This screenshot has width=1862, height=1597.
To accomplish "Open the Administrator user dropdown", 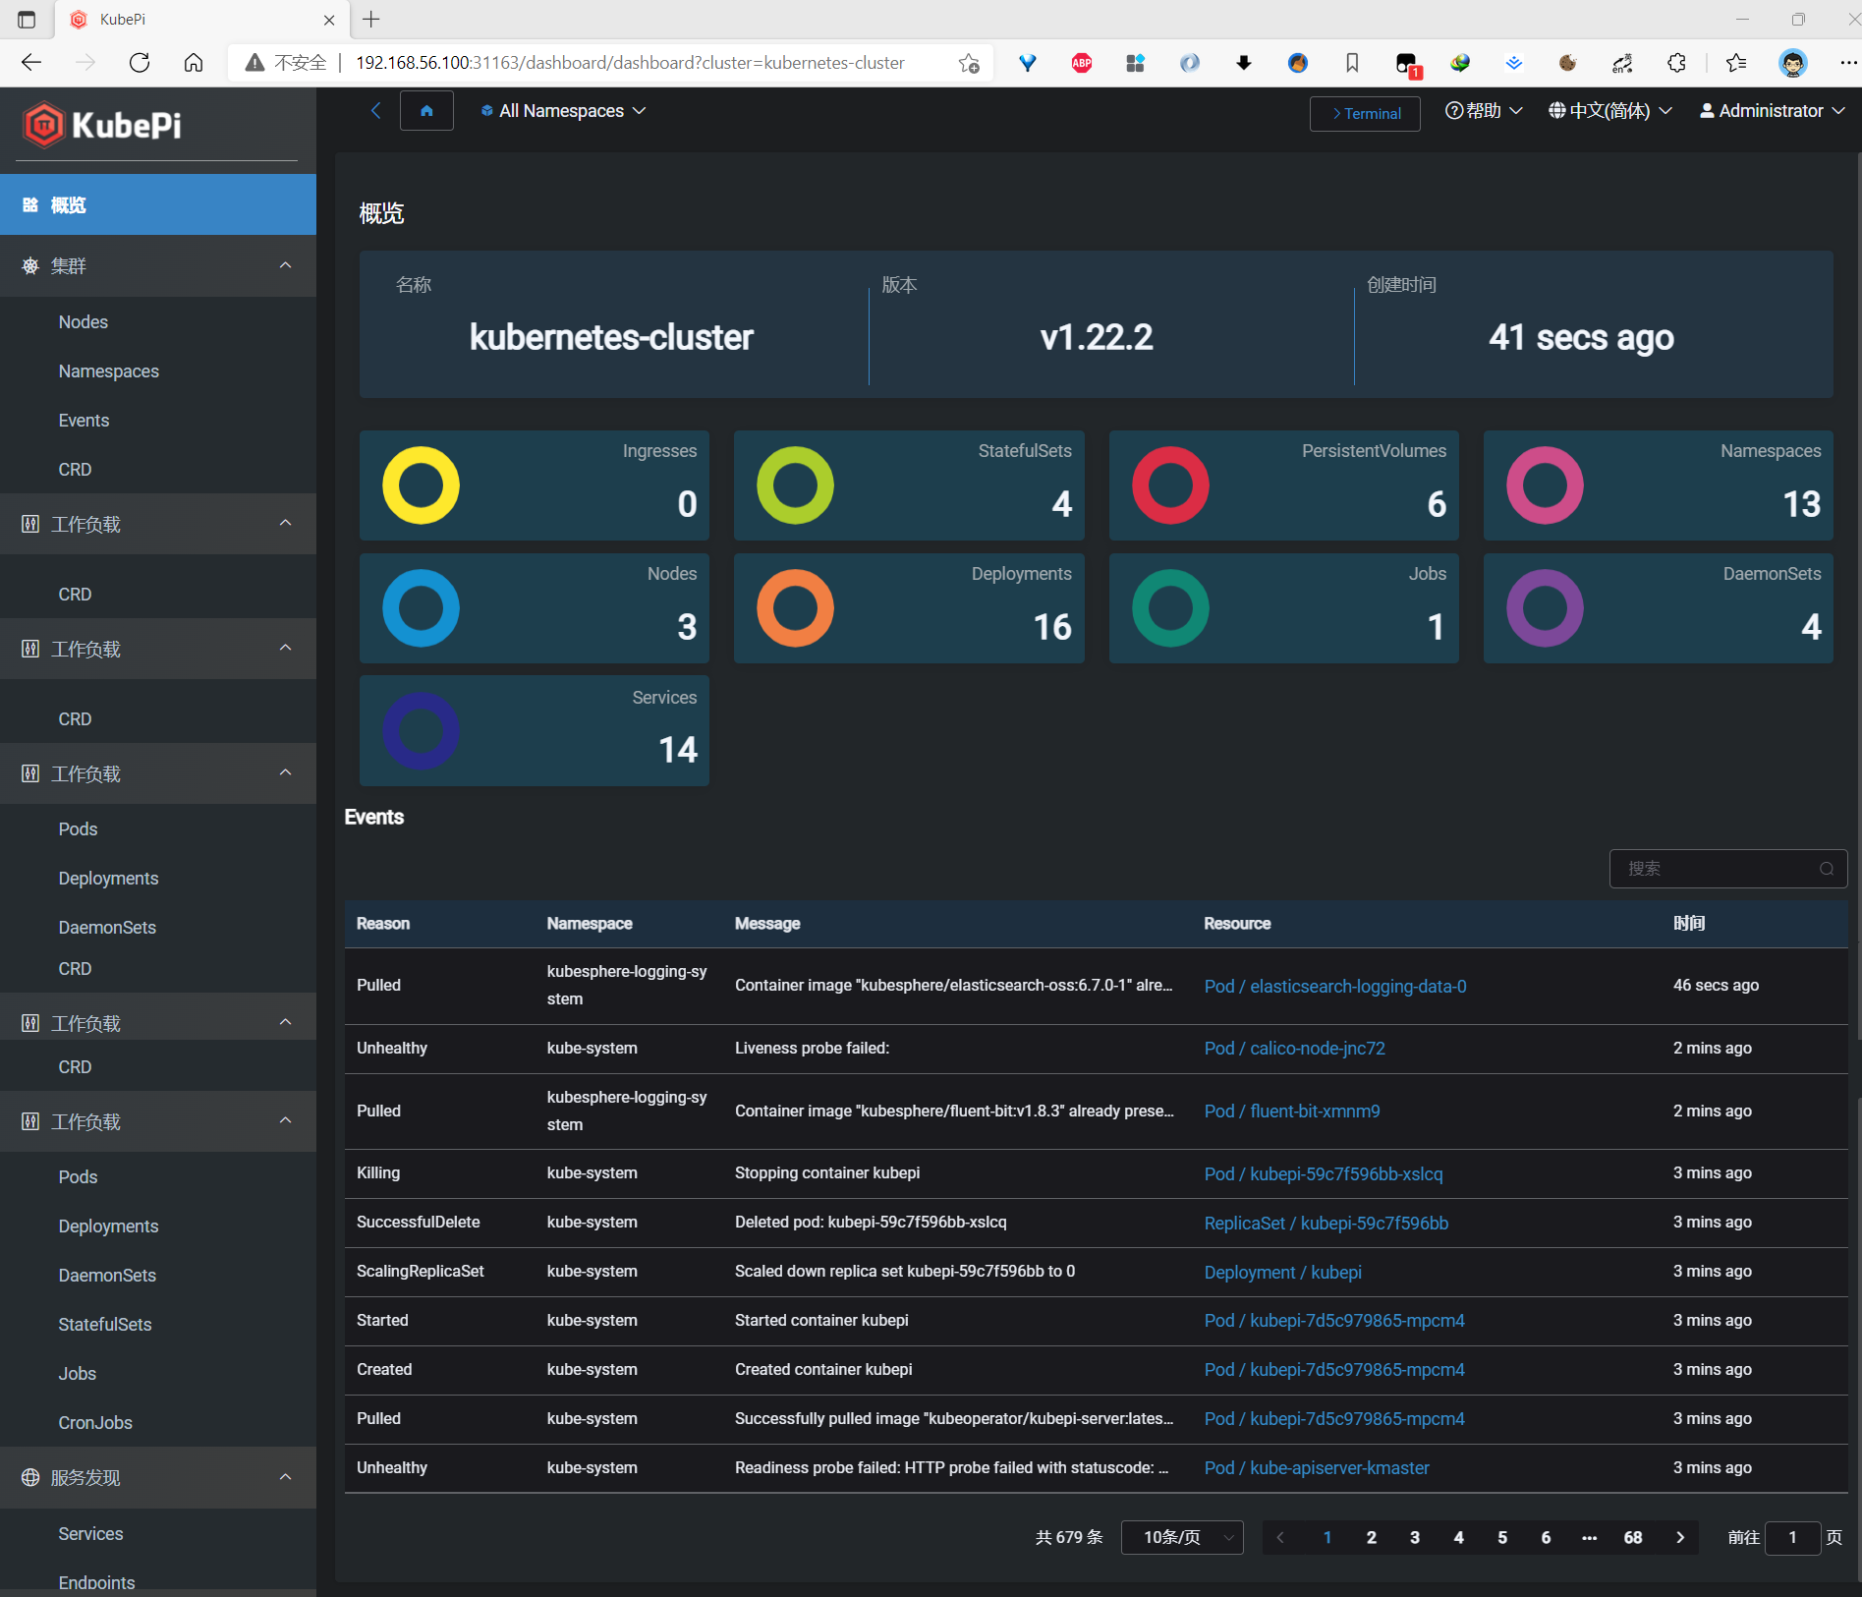I will (x=1773, y=111).
